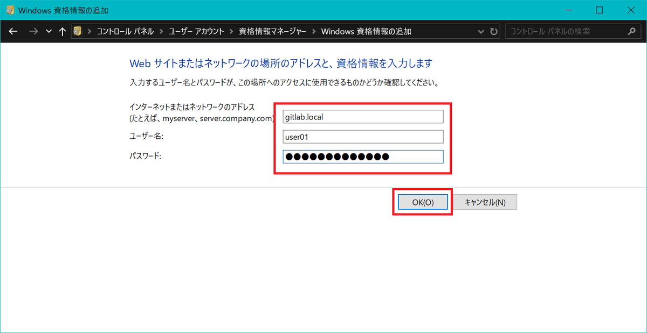Click the ユーザー名: label

point(146,137)
